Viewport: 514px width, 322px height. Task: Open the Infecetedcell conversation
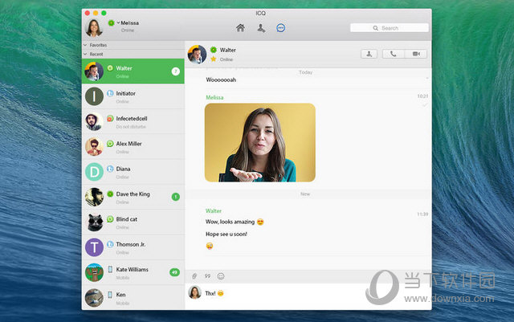[x=133, y=121]
